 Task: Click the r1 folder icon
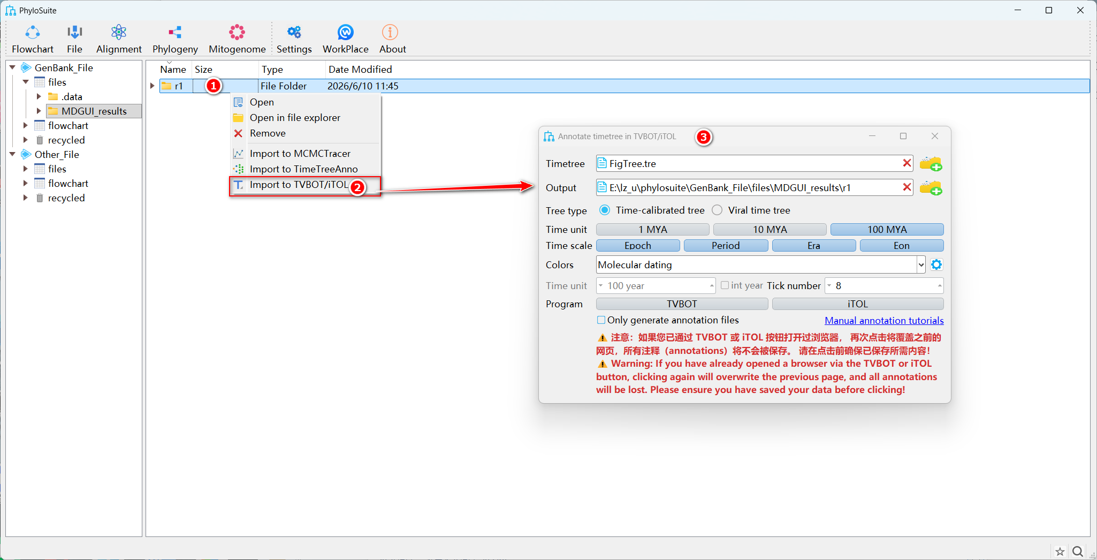tap(166, 86)
